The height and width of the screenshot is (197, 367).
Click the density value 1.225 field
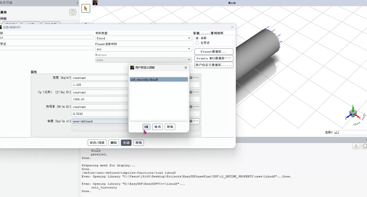point(100,85)
